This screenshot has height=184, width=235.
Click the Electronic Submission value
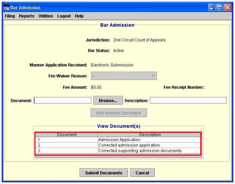pos(112,65)
